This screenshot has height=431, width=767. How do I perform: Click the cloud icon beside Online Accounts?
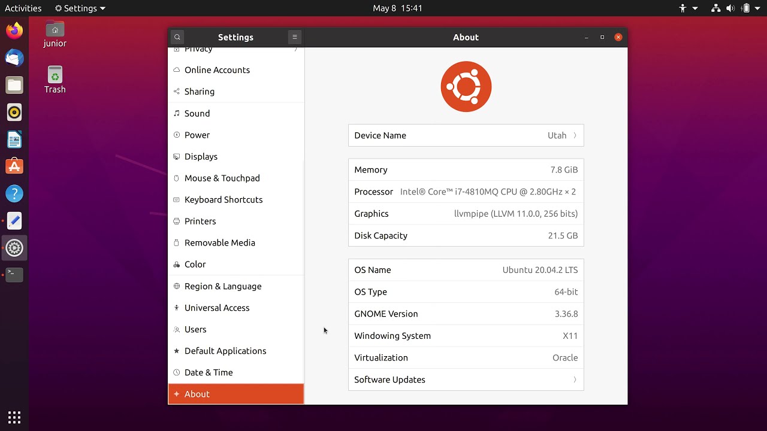tap(176, 70)
